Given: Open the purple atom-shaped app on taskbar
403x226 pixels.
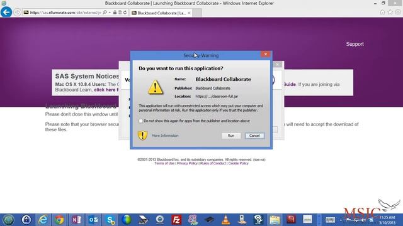Looking at the screenshot, I should click(x=193, y=220).
